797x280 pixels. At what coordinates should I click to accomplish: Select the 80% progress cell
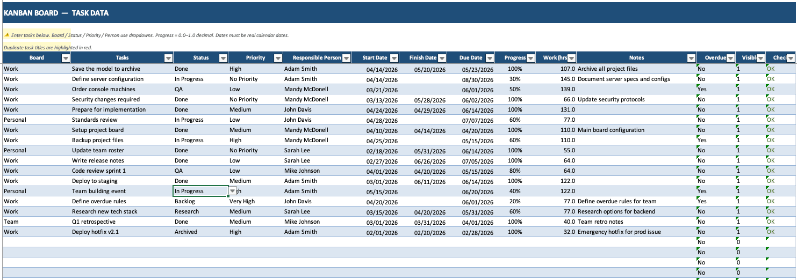(516, 171)
